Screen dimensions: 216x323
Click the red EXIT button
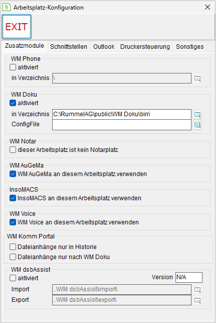[x=17, y=27]
